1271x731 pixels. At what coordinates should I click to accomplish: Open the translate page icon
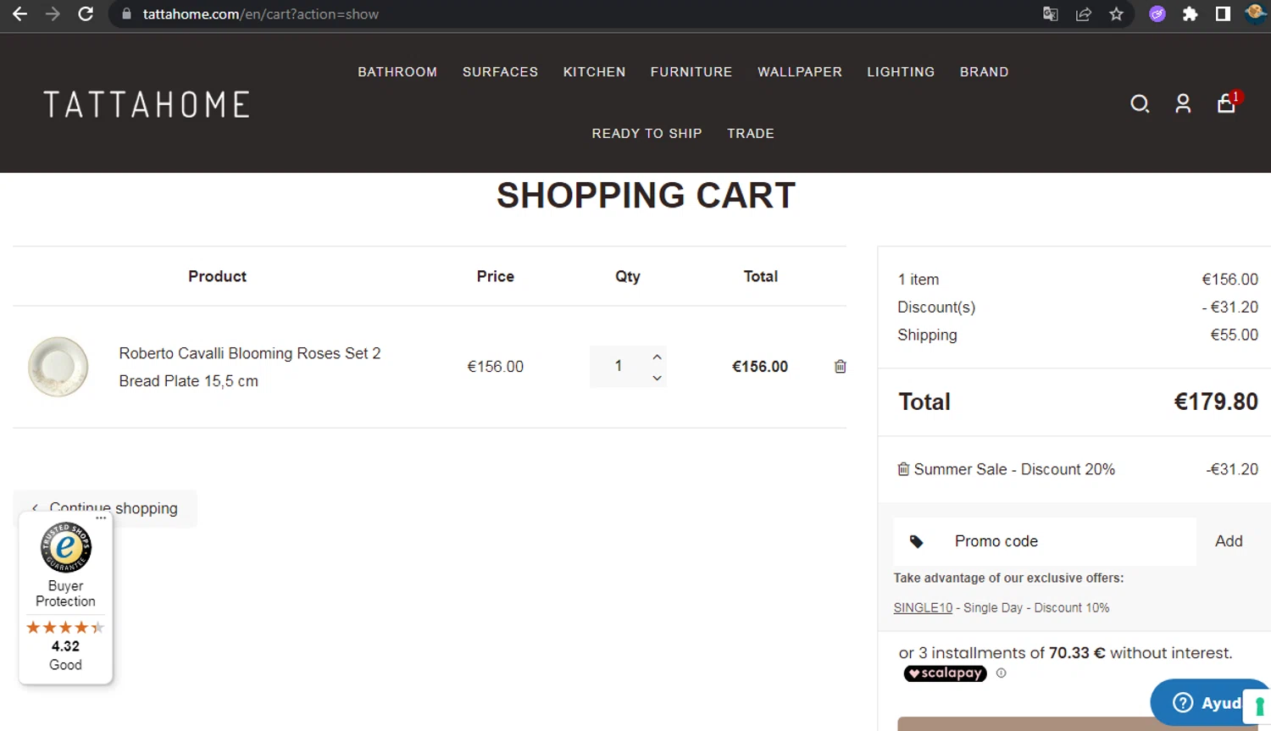click(x=1050, y=14)
